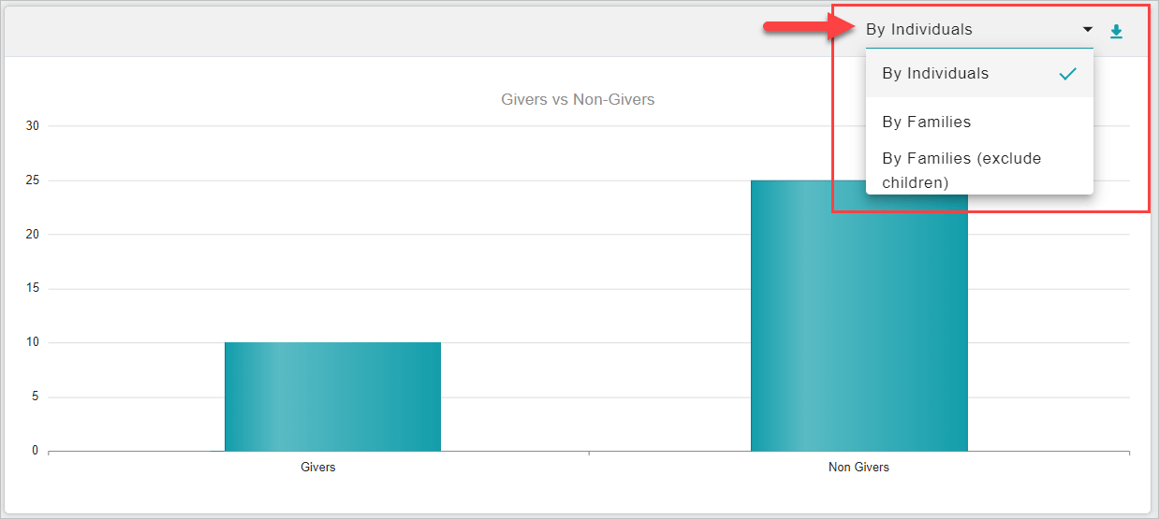Choose the By Families option

pos(979,122)
